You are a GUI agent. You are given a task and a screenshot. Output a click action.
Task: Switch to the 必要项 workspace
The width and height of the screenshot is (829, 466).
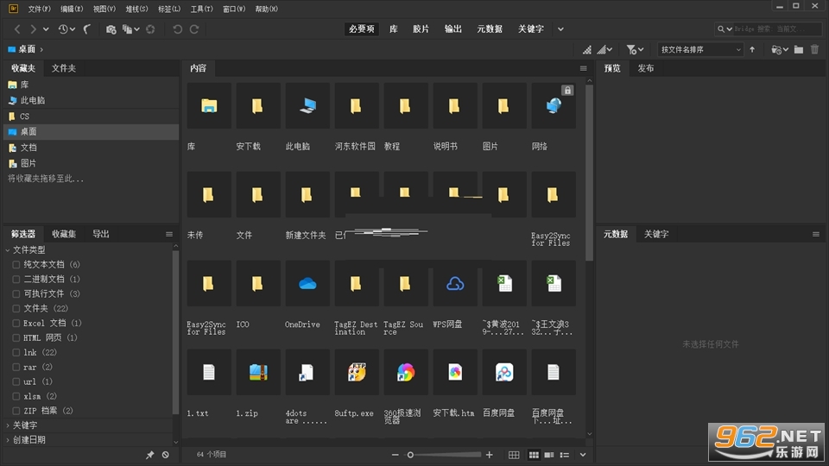pyautogui.click(x=362, y=29)
